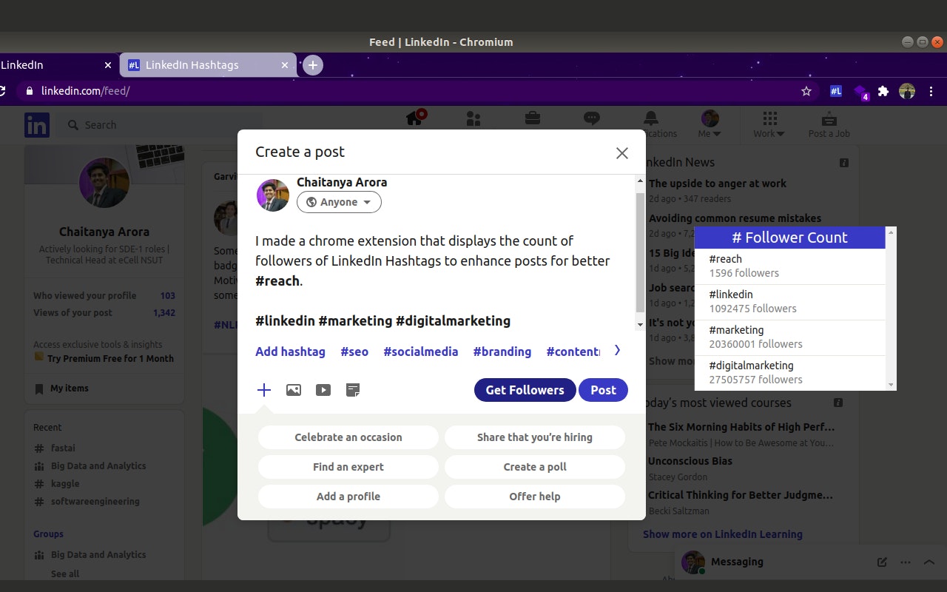Click Views of your post
The width and height of the screenshot is (947, 592).
pyautogui.click(x=104, y=312)
